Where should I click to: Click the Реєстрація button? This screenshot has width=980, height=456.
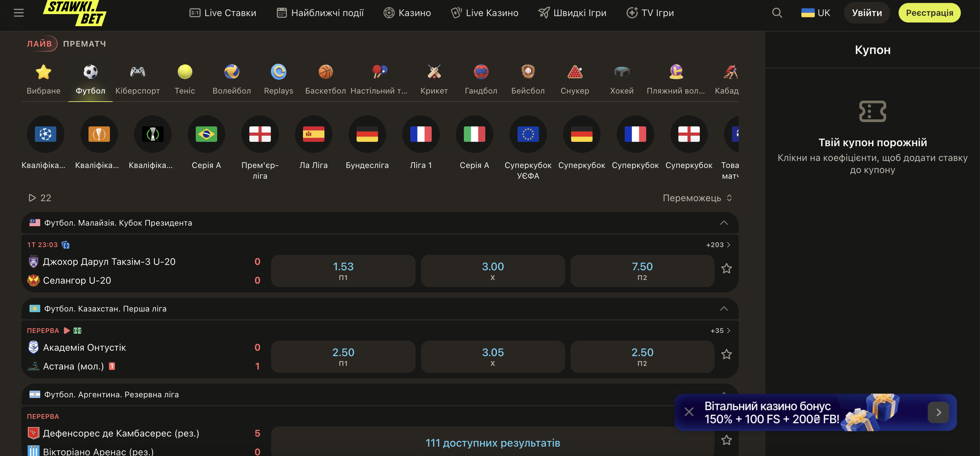929,12
